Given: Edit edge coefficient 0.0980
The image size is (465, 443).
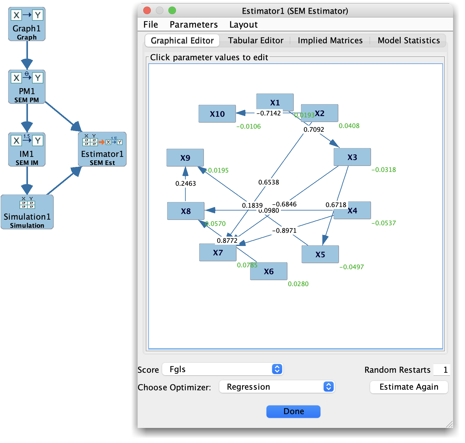Looking at the screenshot, I should pyautogui.click(x=269, y=211).
